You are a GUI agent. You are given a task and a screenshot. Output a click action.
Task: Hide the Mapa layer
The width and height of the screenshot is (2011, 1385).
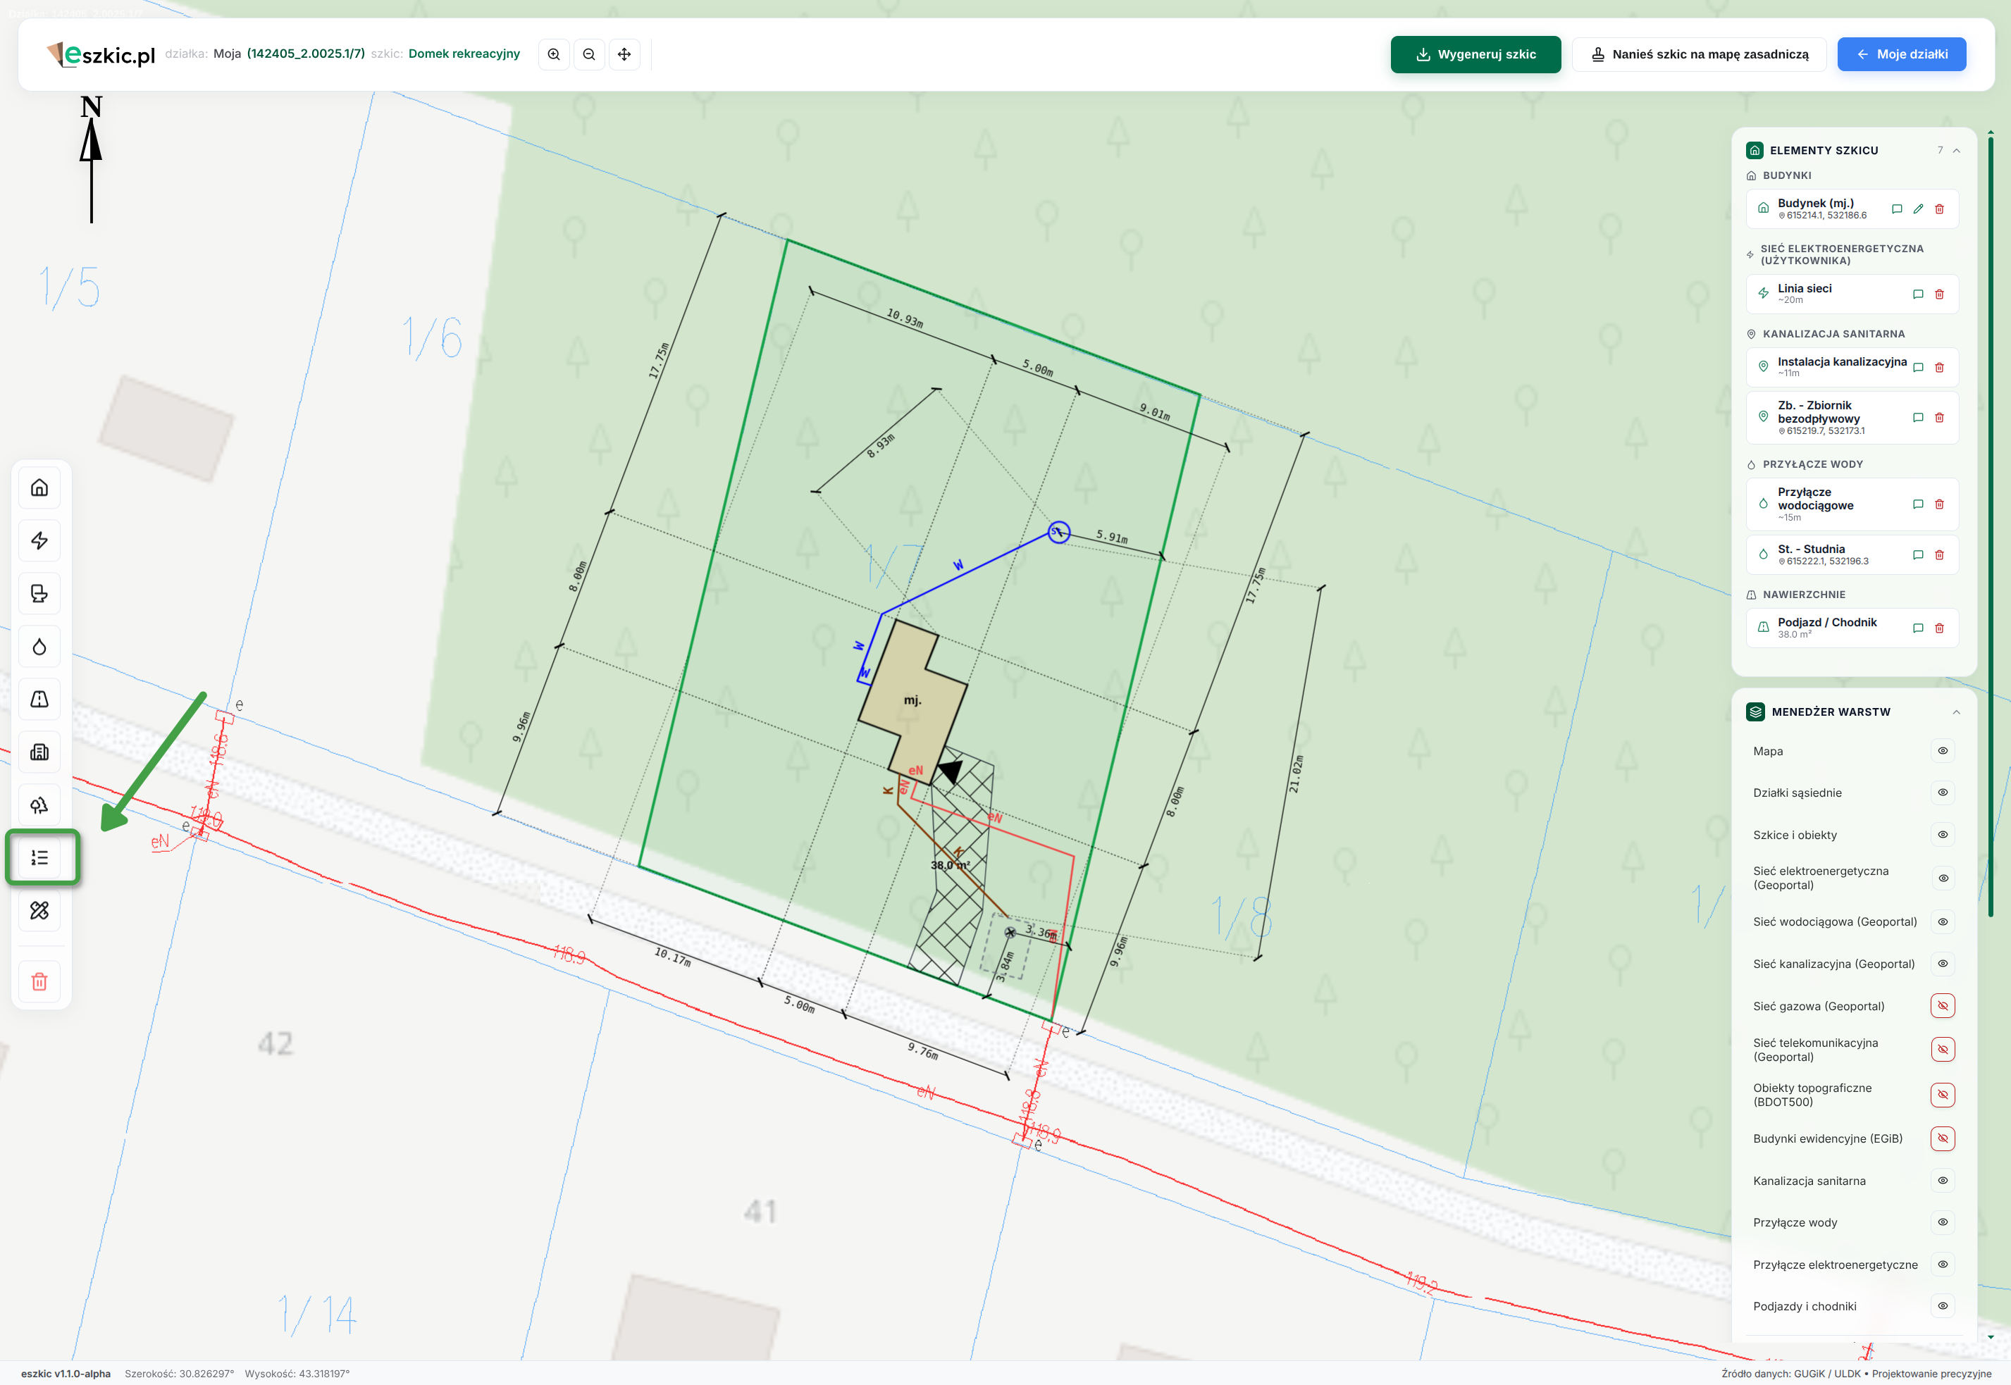pos(1943,751)
